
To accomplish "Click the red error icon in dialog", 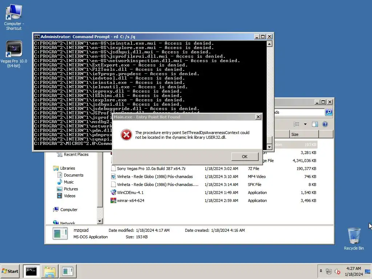I will point(126,135).
